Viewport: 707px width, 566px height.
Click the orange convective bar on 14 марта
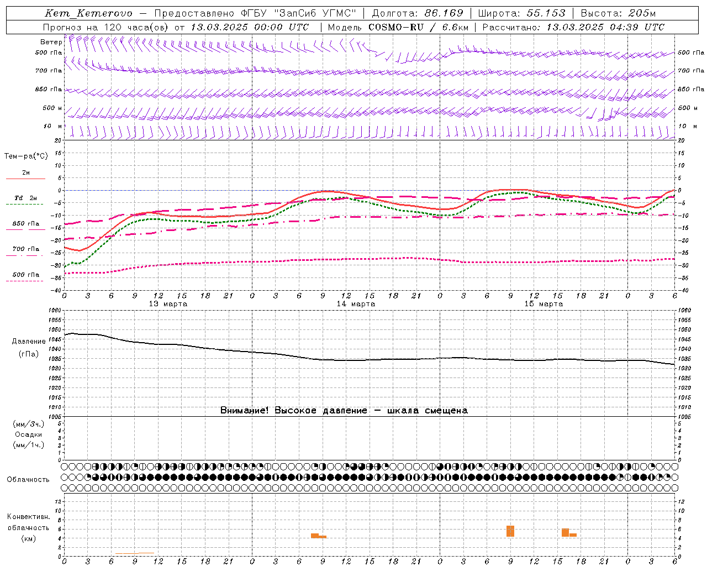319,536
